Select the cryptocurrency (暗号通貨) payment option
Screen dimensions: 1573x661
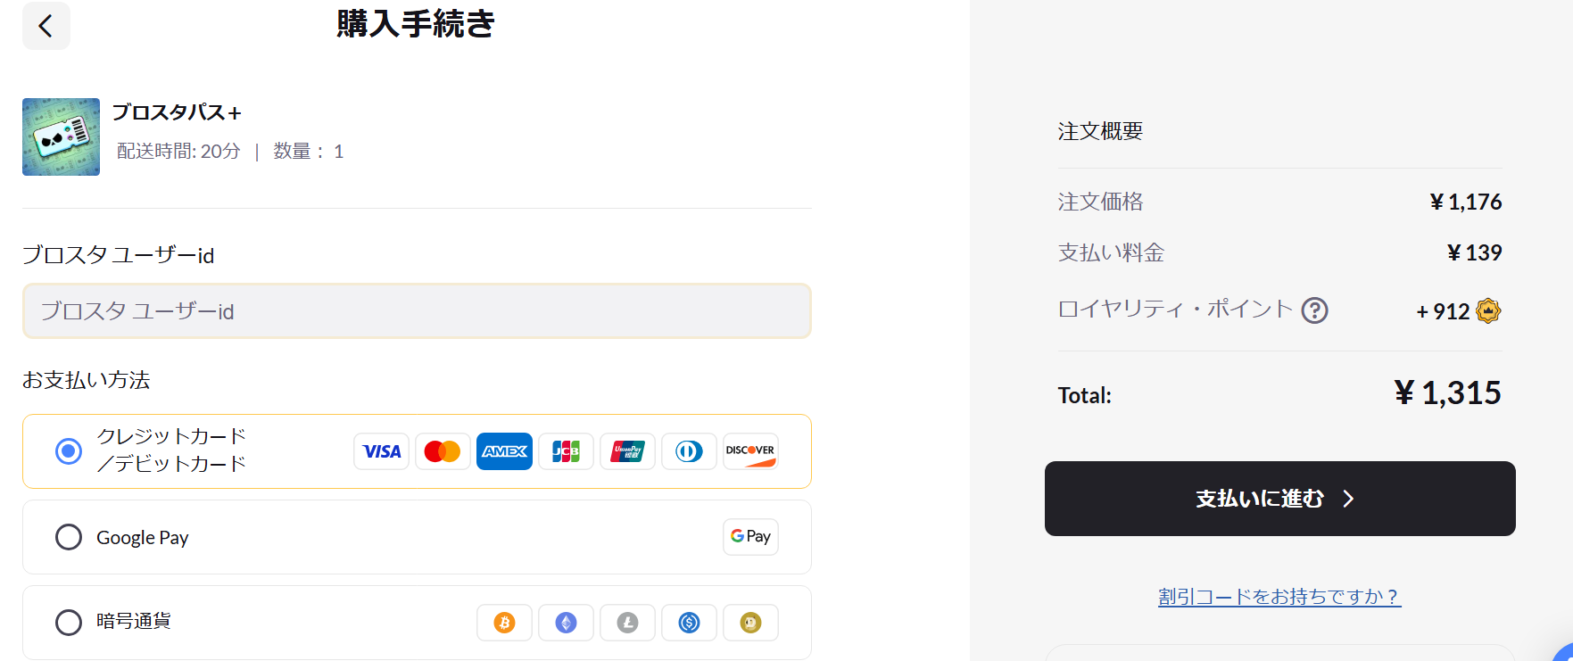tap(69, 622)
